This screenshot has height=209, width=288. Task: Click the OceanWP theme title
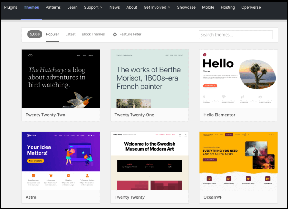[213, 197]
